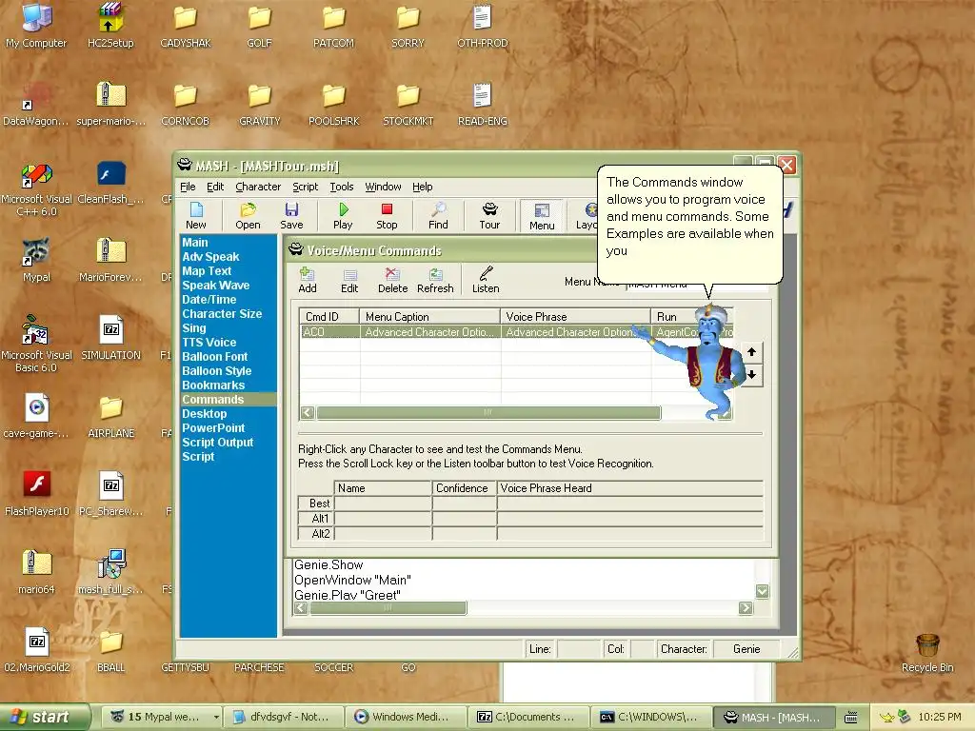
Task: Switch to the Notepad dfvdsgvf taskbar item
Action: click(282, 717)
